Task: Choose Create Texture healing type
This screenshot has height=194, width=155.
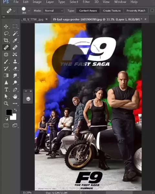Action: tap(112, 11)
